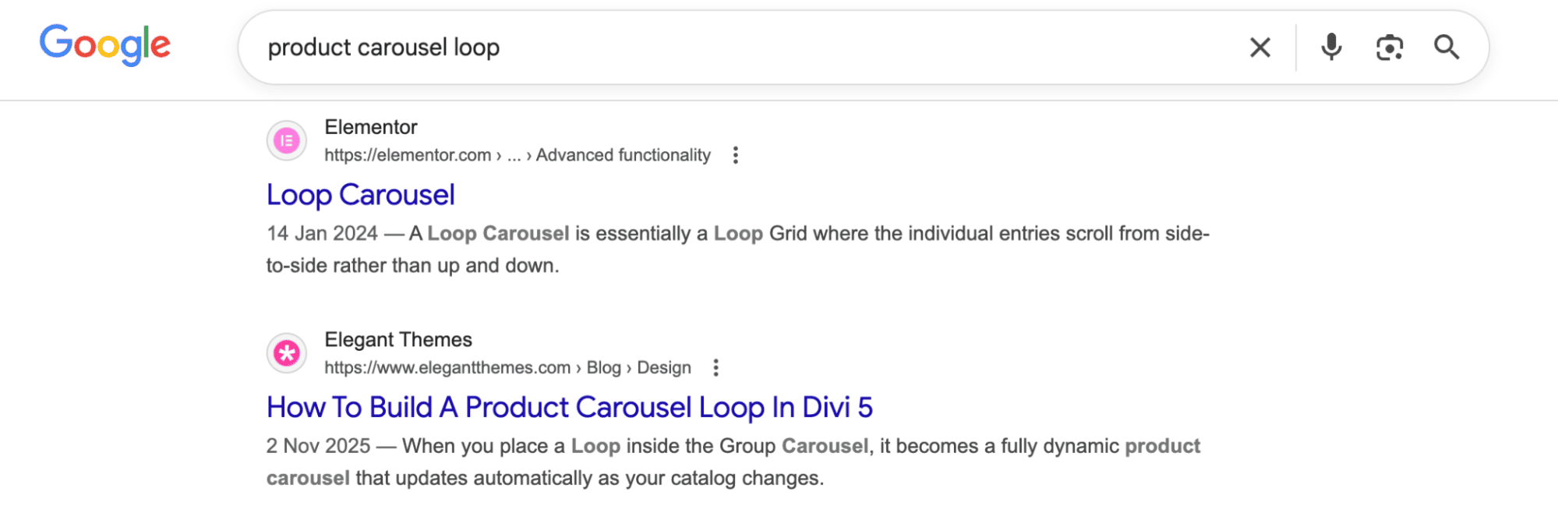
Task: Open the three-dot menu for Elementor result
Action: [x=735, y=155]
